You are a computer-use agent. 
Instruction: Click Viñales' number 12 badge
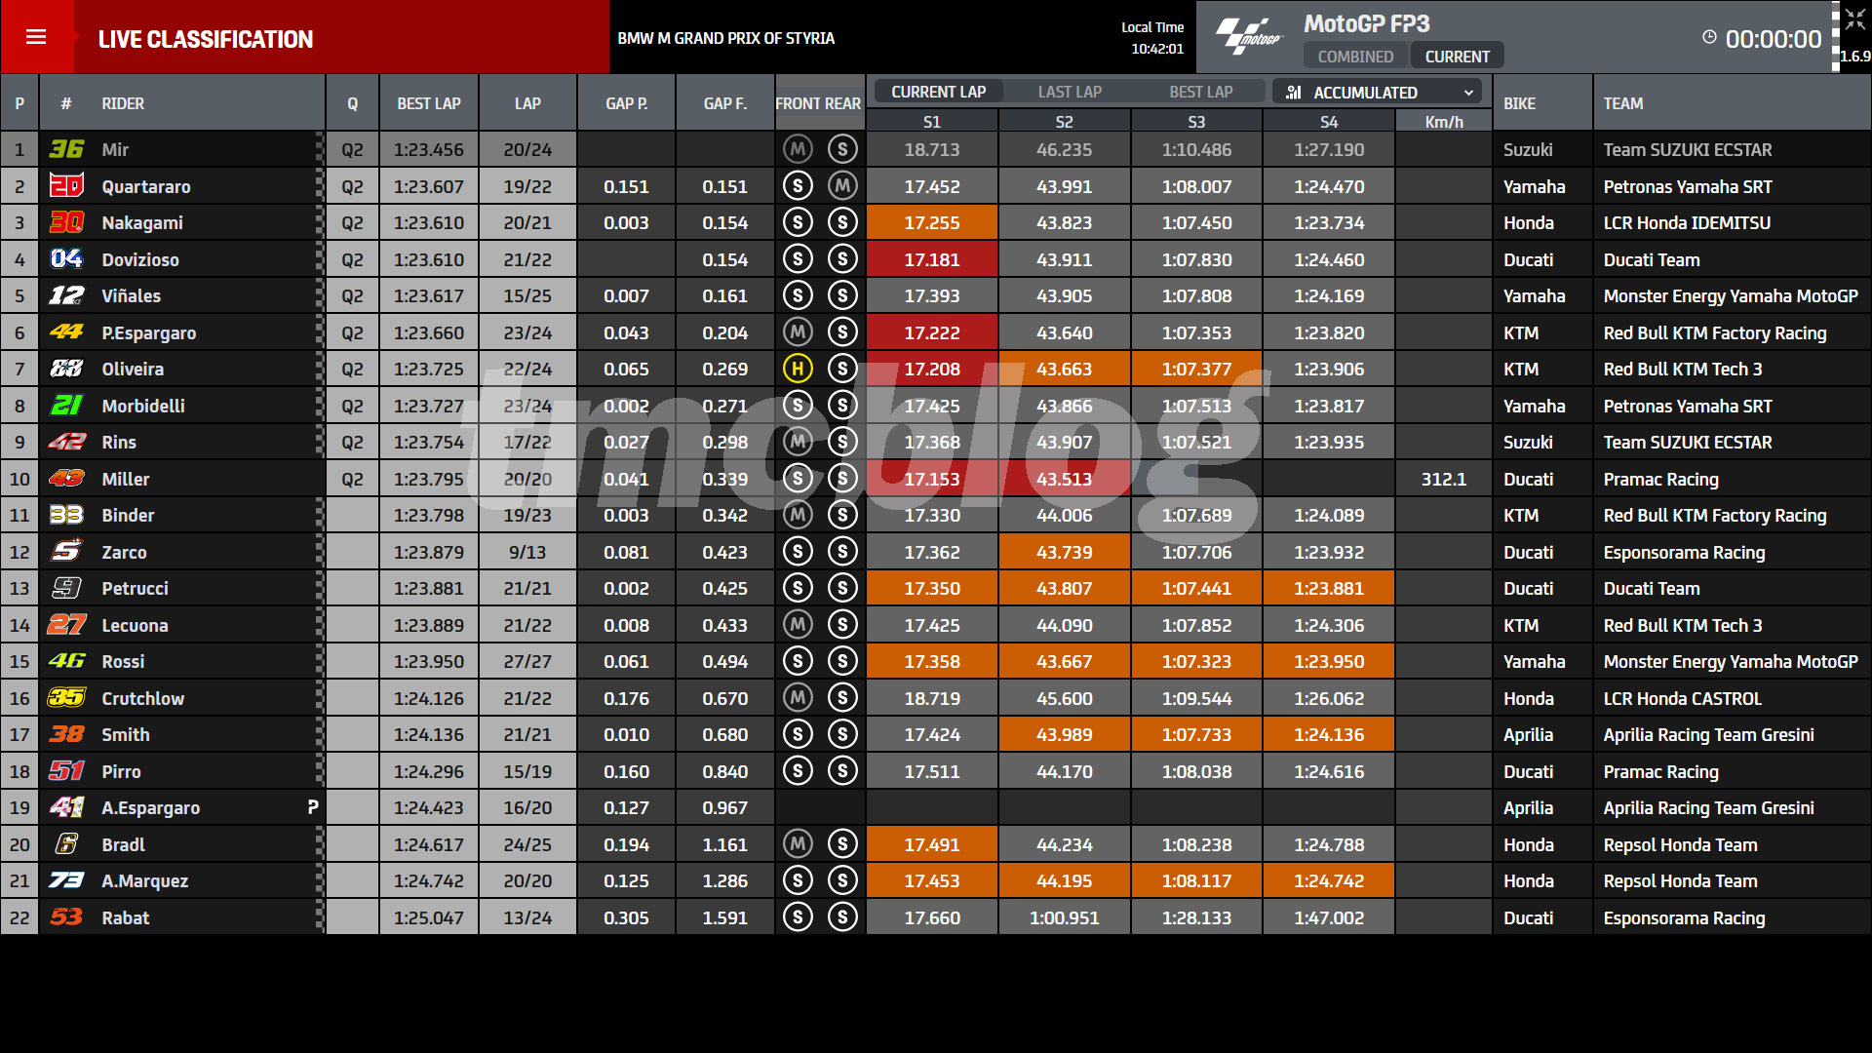click(x=66, y=295)
